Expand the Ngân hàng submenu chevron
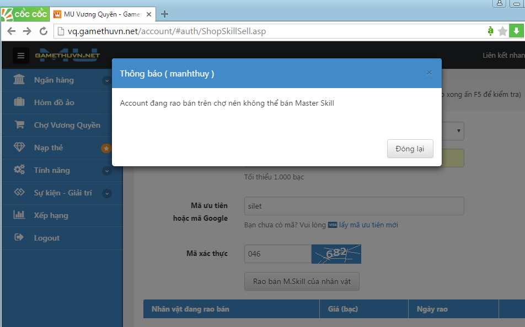 pos(107,81)
